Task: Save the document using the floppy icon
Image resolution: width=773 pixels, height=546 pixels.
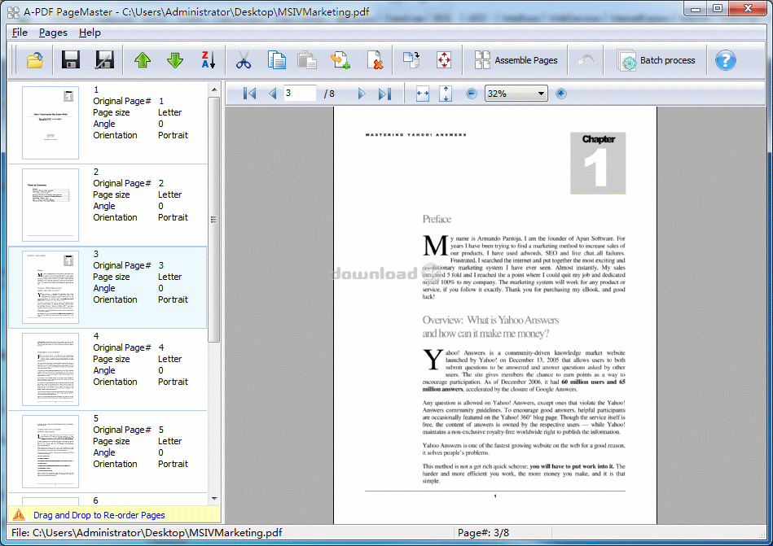Action: point(71,60)
